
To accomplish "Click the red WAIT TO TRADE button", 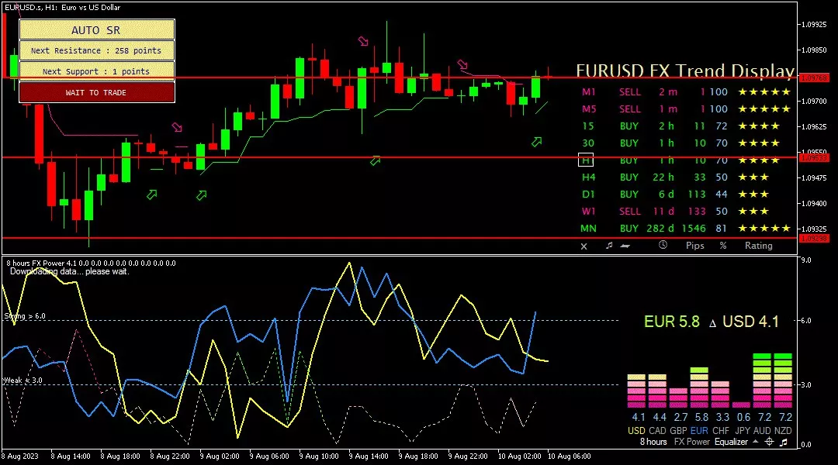I will tap(97, 92).
